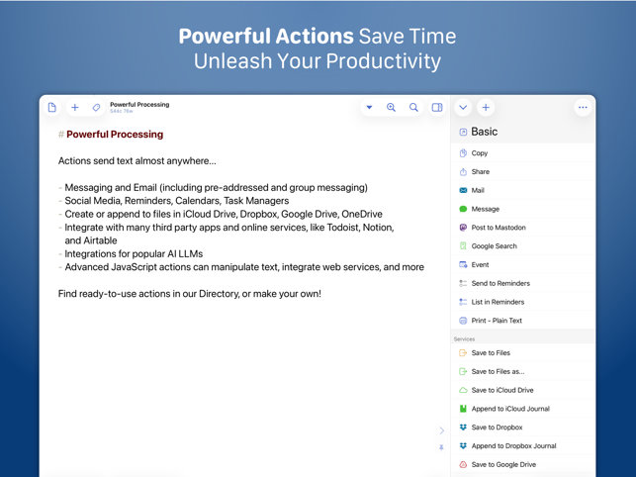Click the 'Find ready-to-use actions in our Directory' line
Image resolution: width=636 pixels, height=477 pixels.
pyautogui.click(x=190, y=294)
